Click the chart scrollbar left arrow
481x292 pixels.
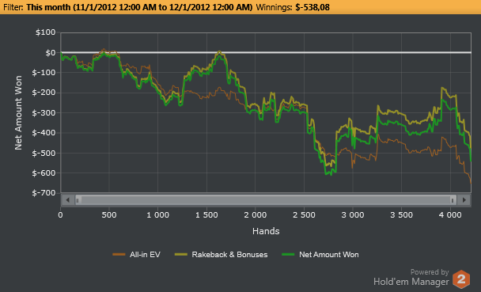pyautogui.click(x=68, y=200)
